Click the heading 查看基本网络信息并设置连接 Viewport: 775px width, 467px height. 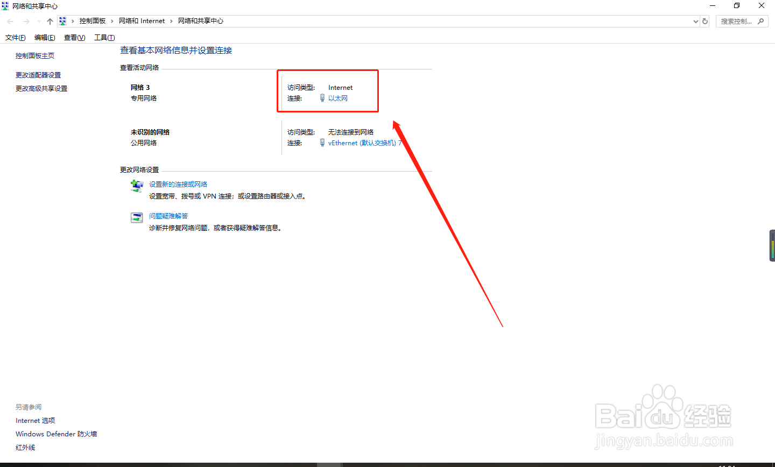pos(176,51)
